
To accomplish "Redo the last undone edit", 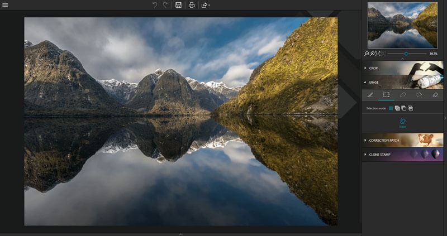I will pyautogui.click(x=165, y=5).
